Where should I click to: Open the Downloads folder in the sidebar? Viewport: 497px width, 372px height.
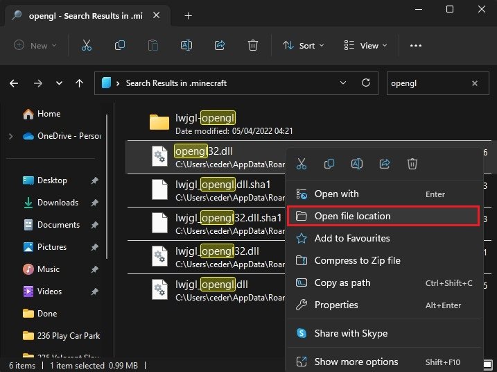click(58, 203)
